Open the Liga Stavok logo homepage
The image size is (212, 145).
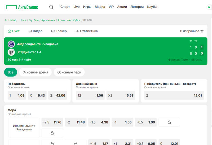pos(22,7)
